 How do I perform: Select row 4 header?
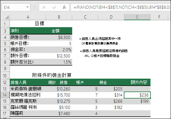tap(5, 37)
